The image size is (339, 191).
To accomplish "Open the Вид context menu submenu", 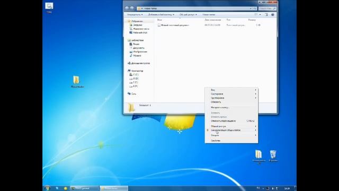I will (231, 90).
